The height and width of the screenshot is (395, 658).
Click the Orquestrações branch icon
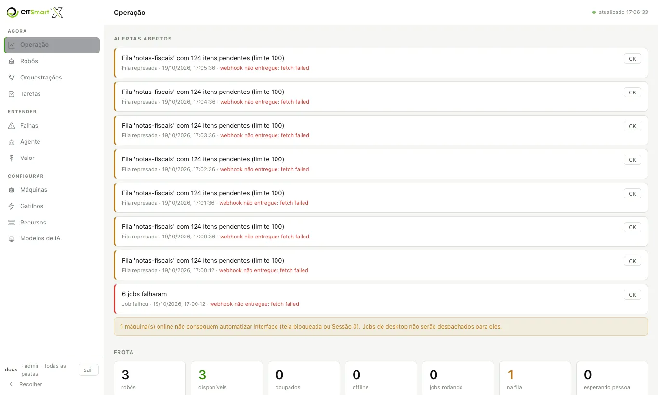12,78
